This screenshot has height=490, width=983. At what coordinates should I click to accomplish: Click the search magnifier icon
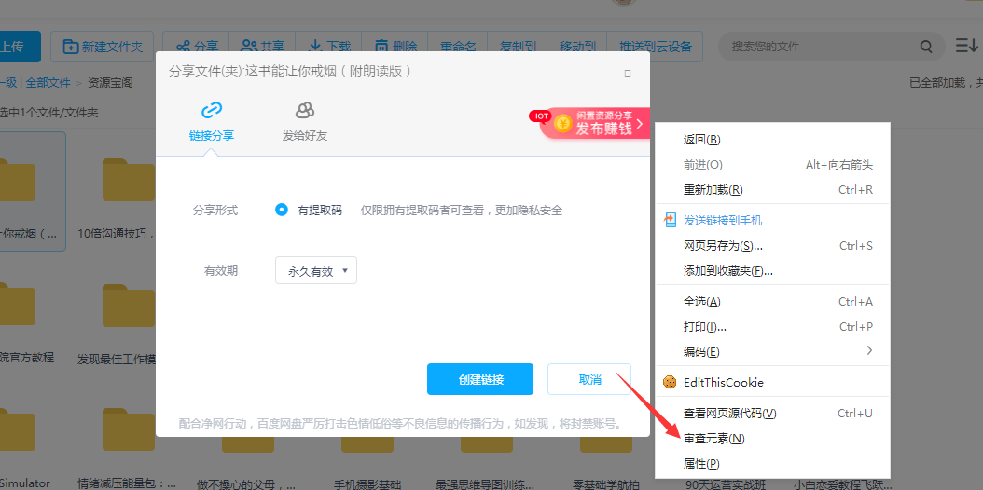click(926, 47)
